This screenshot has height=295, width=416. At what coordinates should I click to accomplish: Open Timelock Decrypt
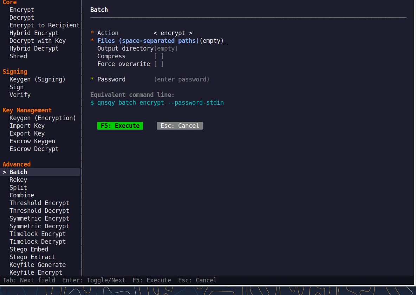tap(37, 241)
